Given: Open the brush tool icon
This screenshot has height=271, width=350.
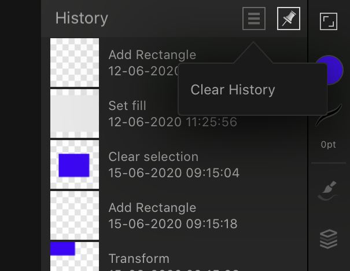Looking at the screenshot, I should pyautogui.click(x=329, y=191).
